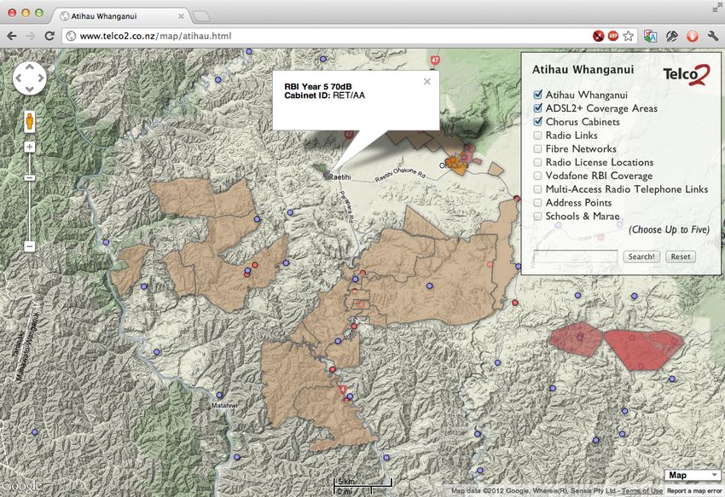Bookmark this page with the star icon
This screenshot has width=725, height=497.
(628, 36)
